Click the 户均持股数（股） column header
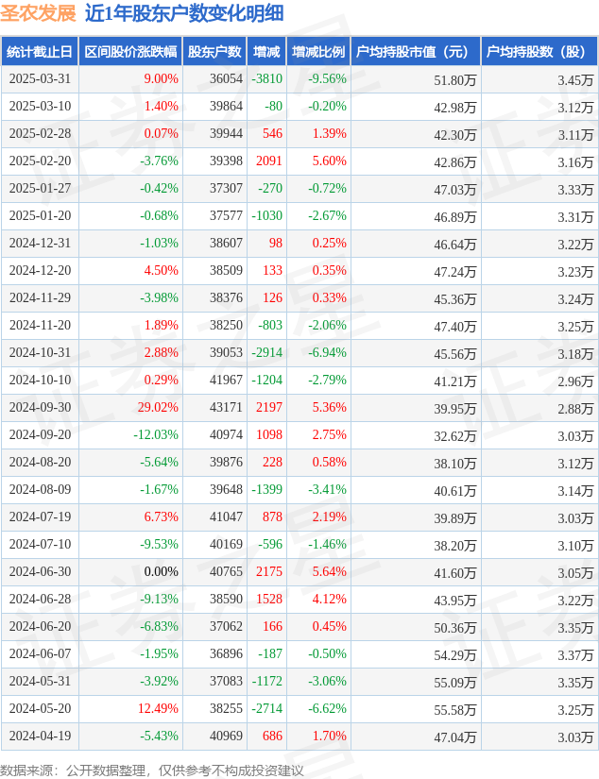The height and width of the screenshot is (779, 599). pos(539,52)
